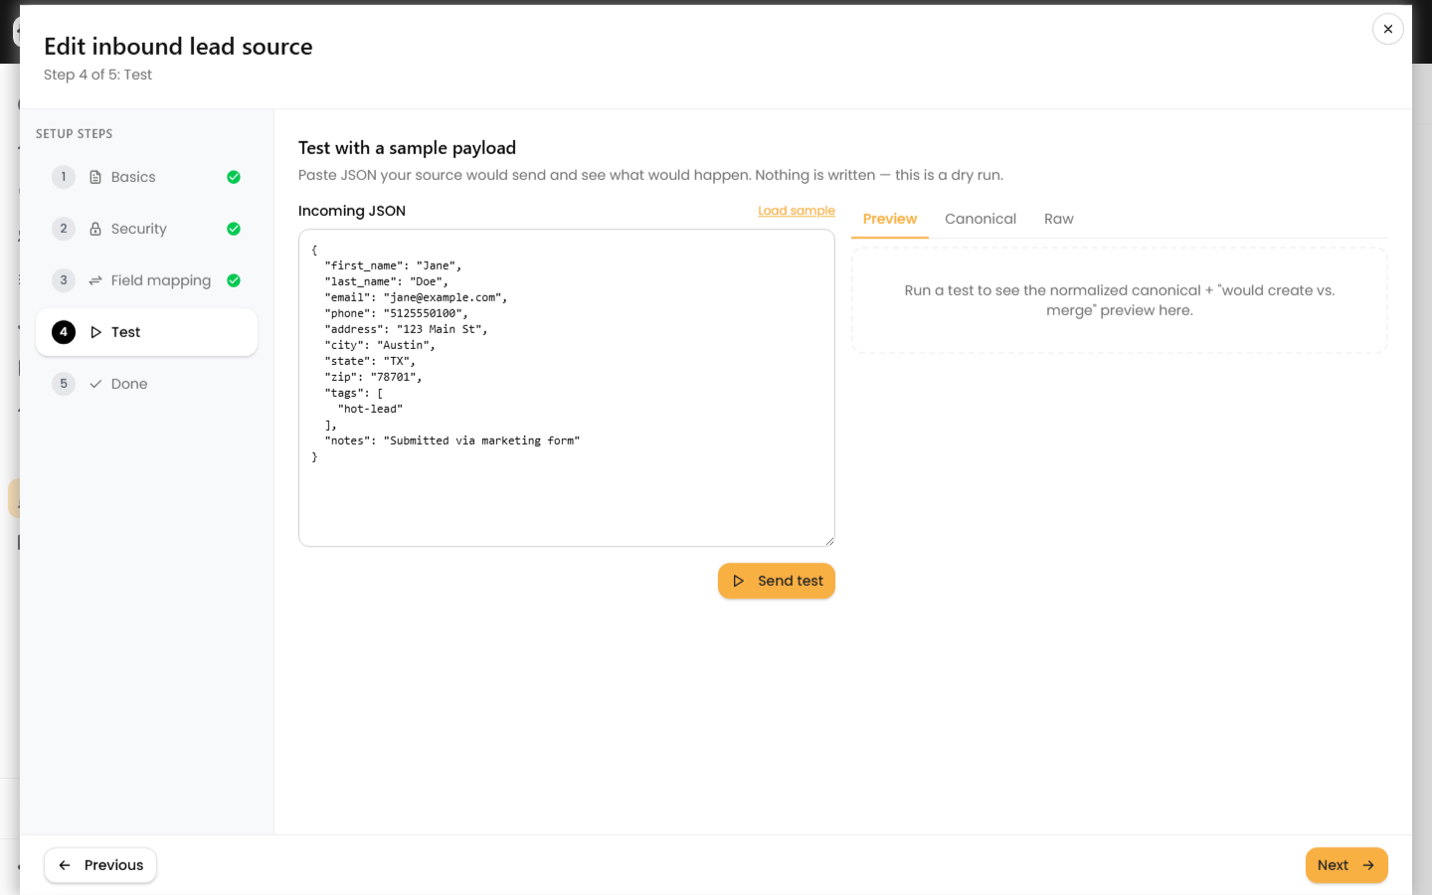Viewport: 1432px width, 895px height.
Task: Switch to the Canonical tab
Action: [x=981, y=219]
